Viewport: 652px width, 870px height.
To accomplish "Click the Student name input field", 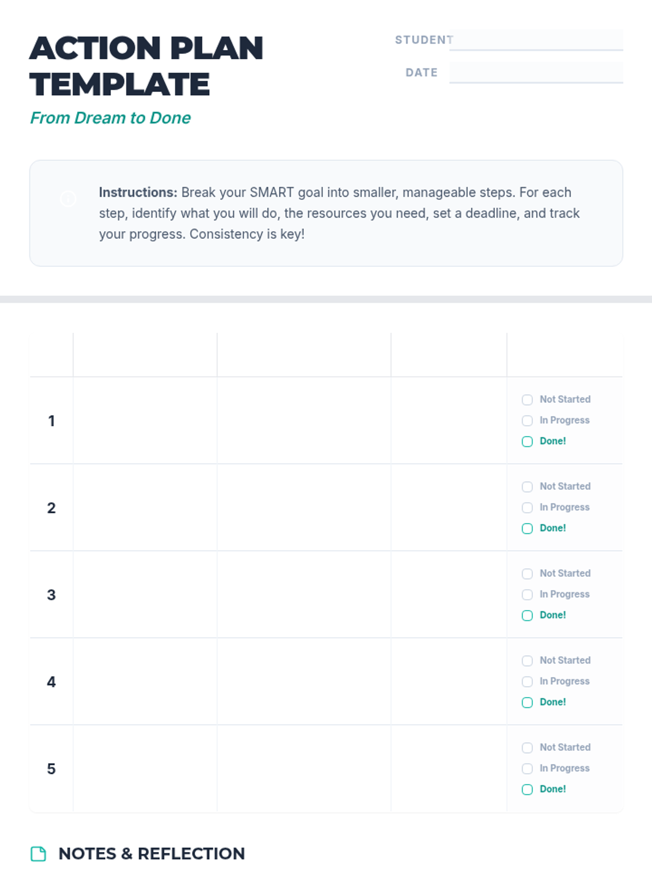I will coord(536,40).
